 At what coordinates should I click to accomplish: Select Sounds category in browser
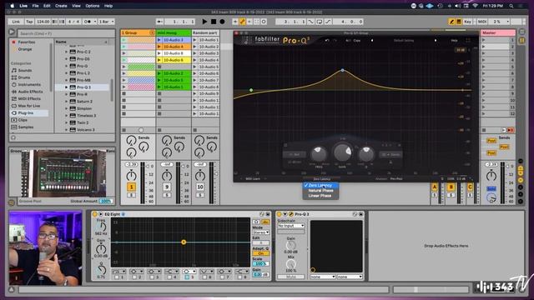tap(25, 70)
